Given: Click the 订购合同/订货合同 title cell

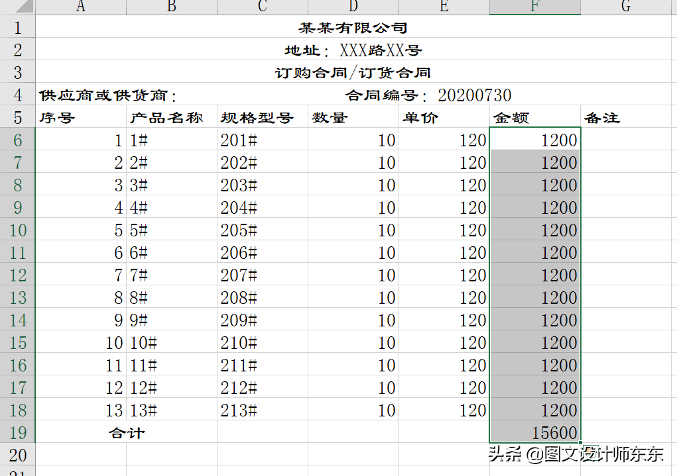Looking at the screenshot, I should click(x=353, y=72).
